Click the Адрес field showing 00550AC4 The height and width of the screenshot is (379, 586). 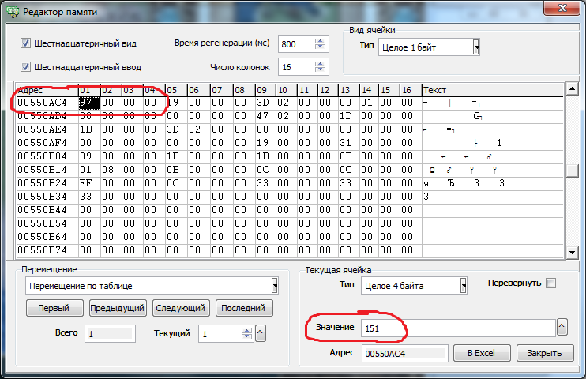click(404, 354)
